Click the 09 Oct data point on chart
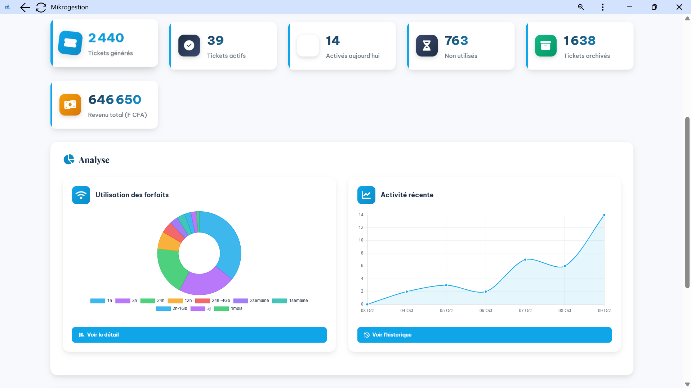Image resolution: width=691 pixels, height=388 pixels. click(604, 215)
